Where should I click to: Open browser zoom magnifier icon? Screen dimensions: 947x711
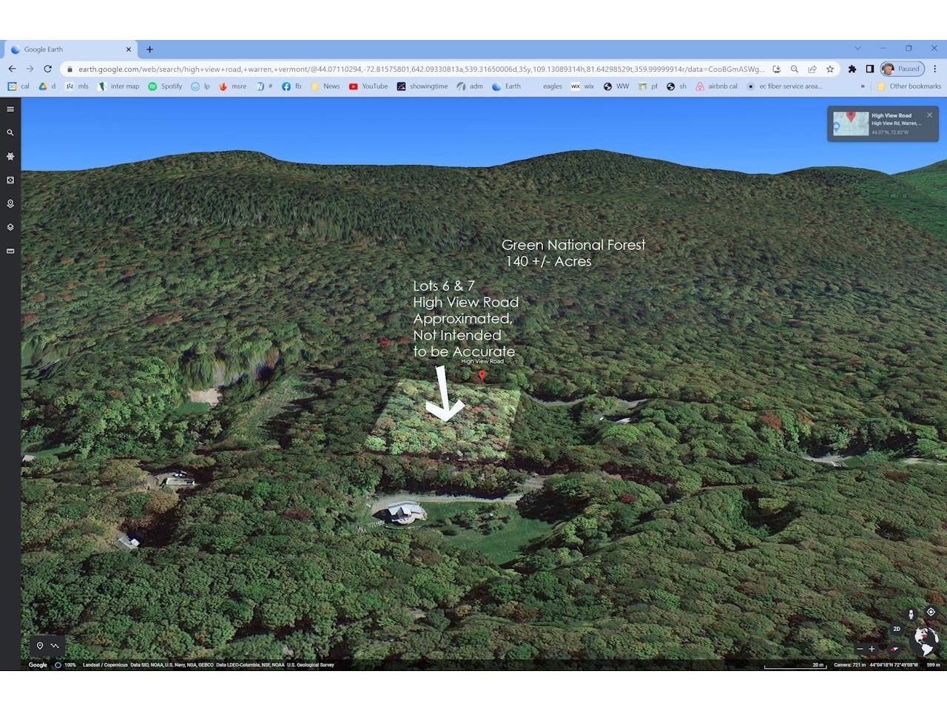point(795,69)
